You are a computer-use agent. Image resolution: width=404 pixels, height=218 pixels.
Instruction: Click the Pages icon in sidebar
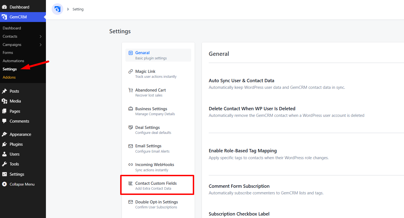click(x=4, y=111)
